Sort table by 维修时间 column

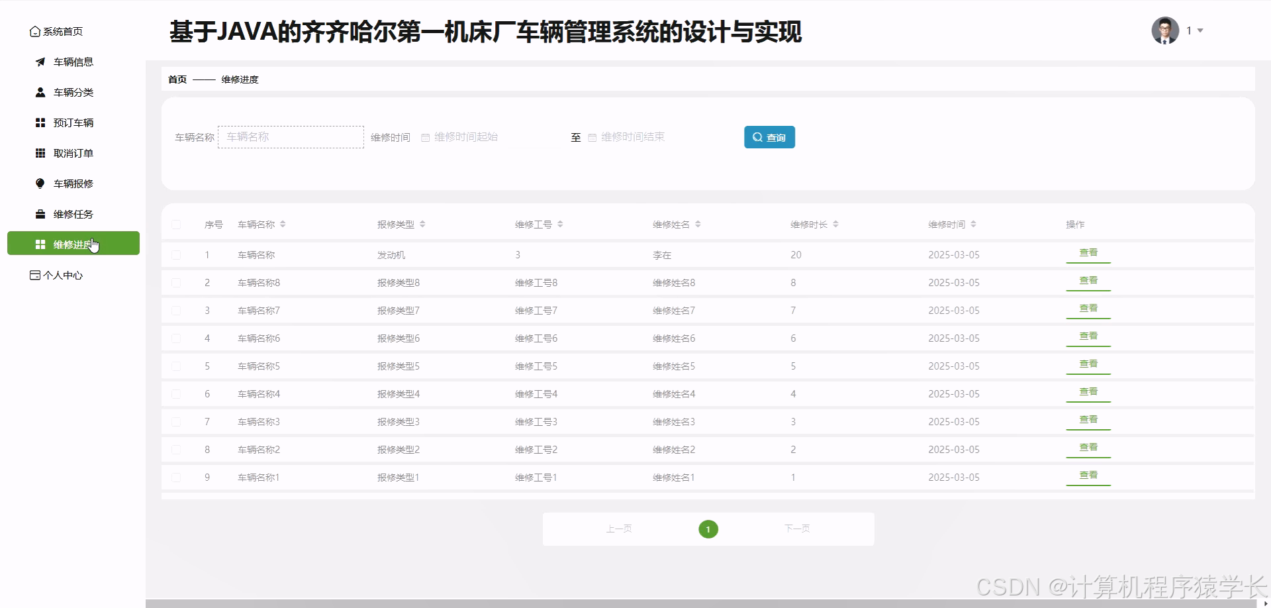click(973, 224)
